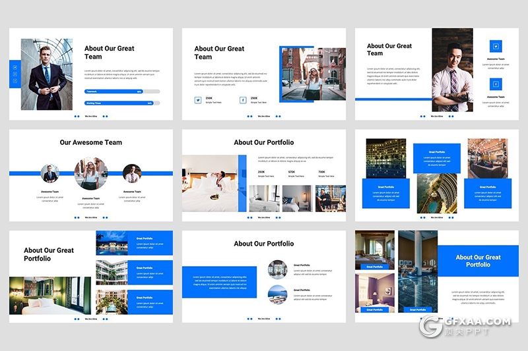Click the top social icon on businessman slide's blue sidebar
528x351 pixels.
(15, 67)
